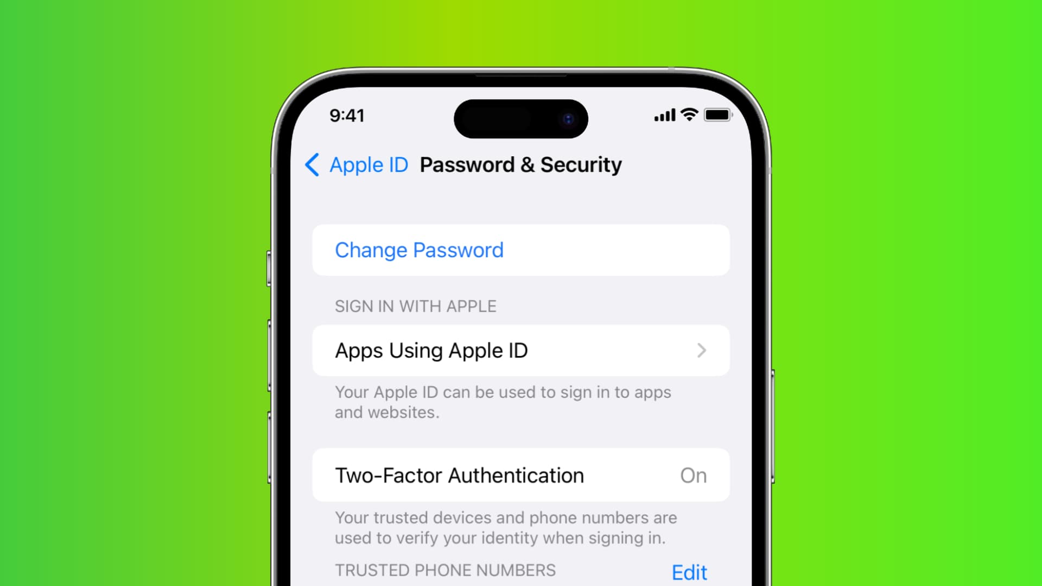Tap the chevron next to Apps Using Apple ID
The width and height of the screenshot is (1042, 586).
[x=701, y=350]
